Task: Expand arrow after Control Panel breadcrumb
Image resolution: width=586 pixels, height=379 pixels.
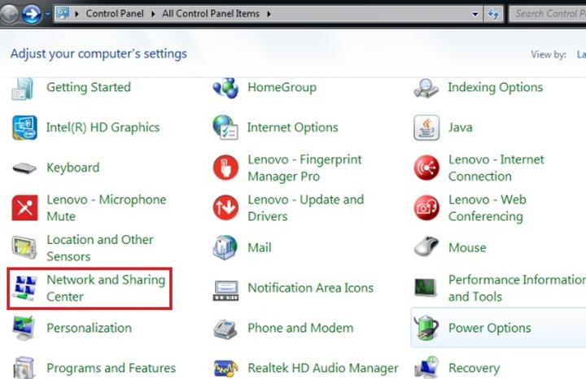Action: pyautogui.click(x=153, y=14)
